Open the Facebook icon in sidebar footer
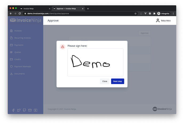184x124 pixels. 13,110
